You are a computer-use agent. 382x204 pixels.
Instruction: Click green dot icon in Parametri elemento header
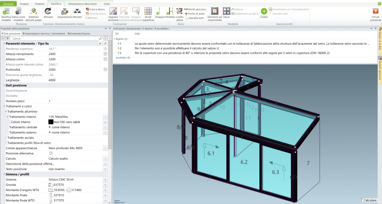pyautogui.click(x=100, y=43)
